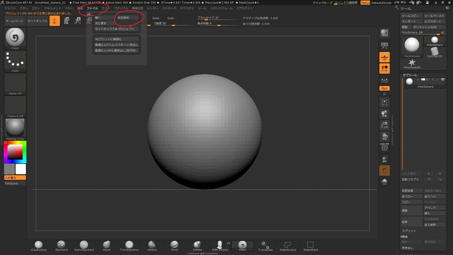
Task: Select the Inflate brush
Action: [x=197, y=246]
